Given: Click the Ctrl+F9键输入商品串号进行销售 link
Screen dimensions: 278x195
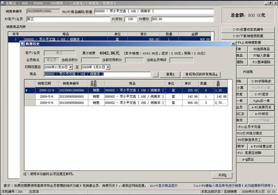Looking at the screenshot, I should [234, 186].
